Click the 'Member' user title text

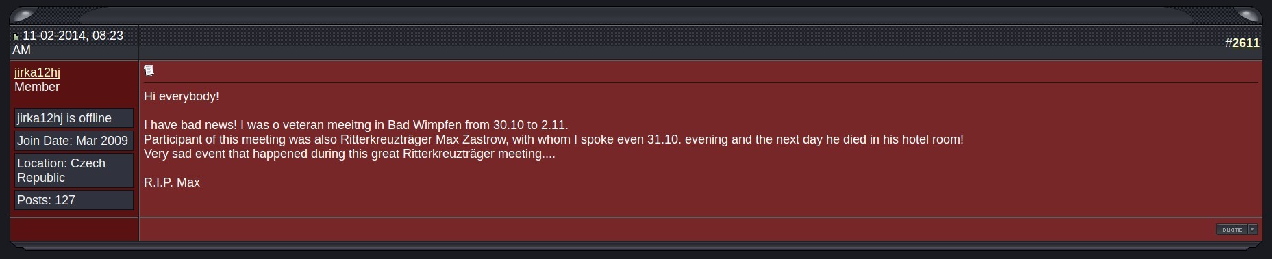point(37,87)
